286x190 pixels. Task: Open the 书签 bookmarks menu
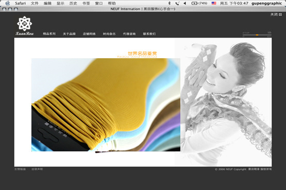point(86,3)
